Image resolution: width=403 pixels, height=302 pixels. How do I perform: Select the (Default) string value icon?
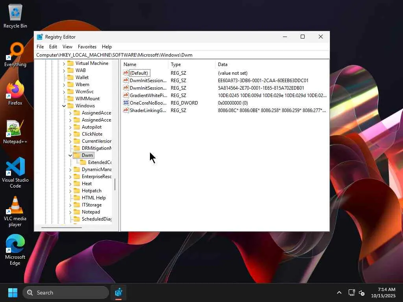point(126,73)
